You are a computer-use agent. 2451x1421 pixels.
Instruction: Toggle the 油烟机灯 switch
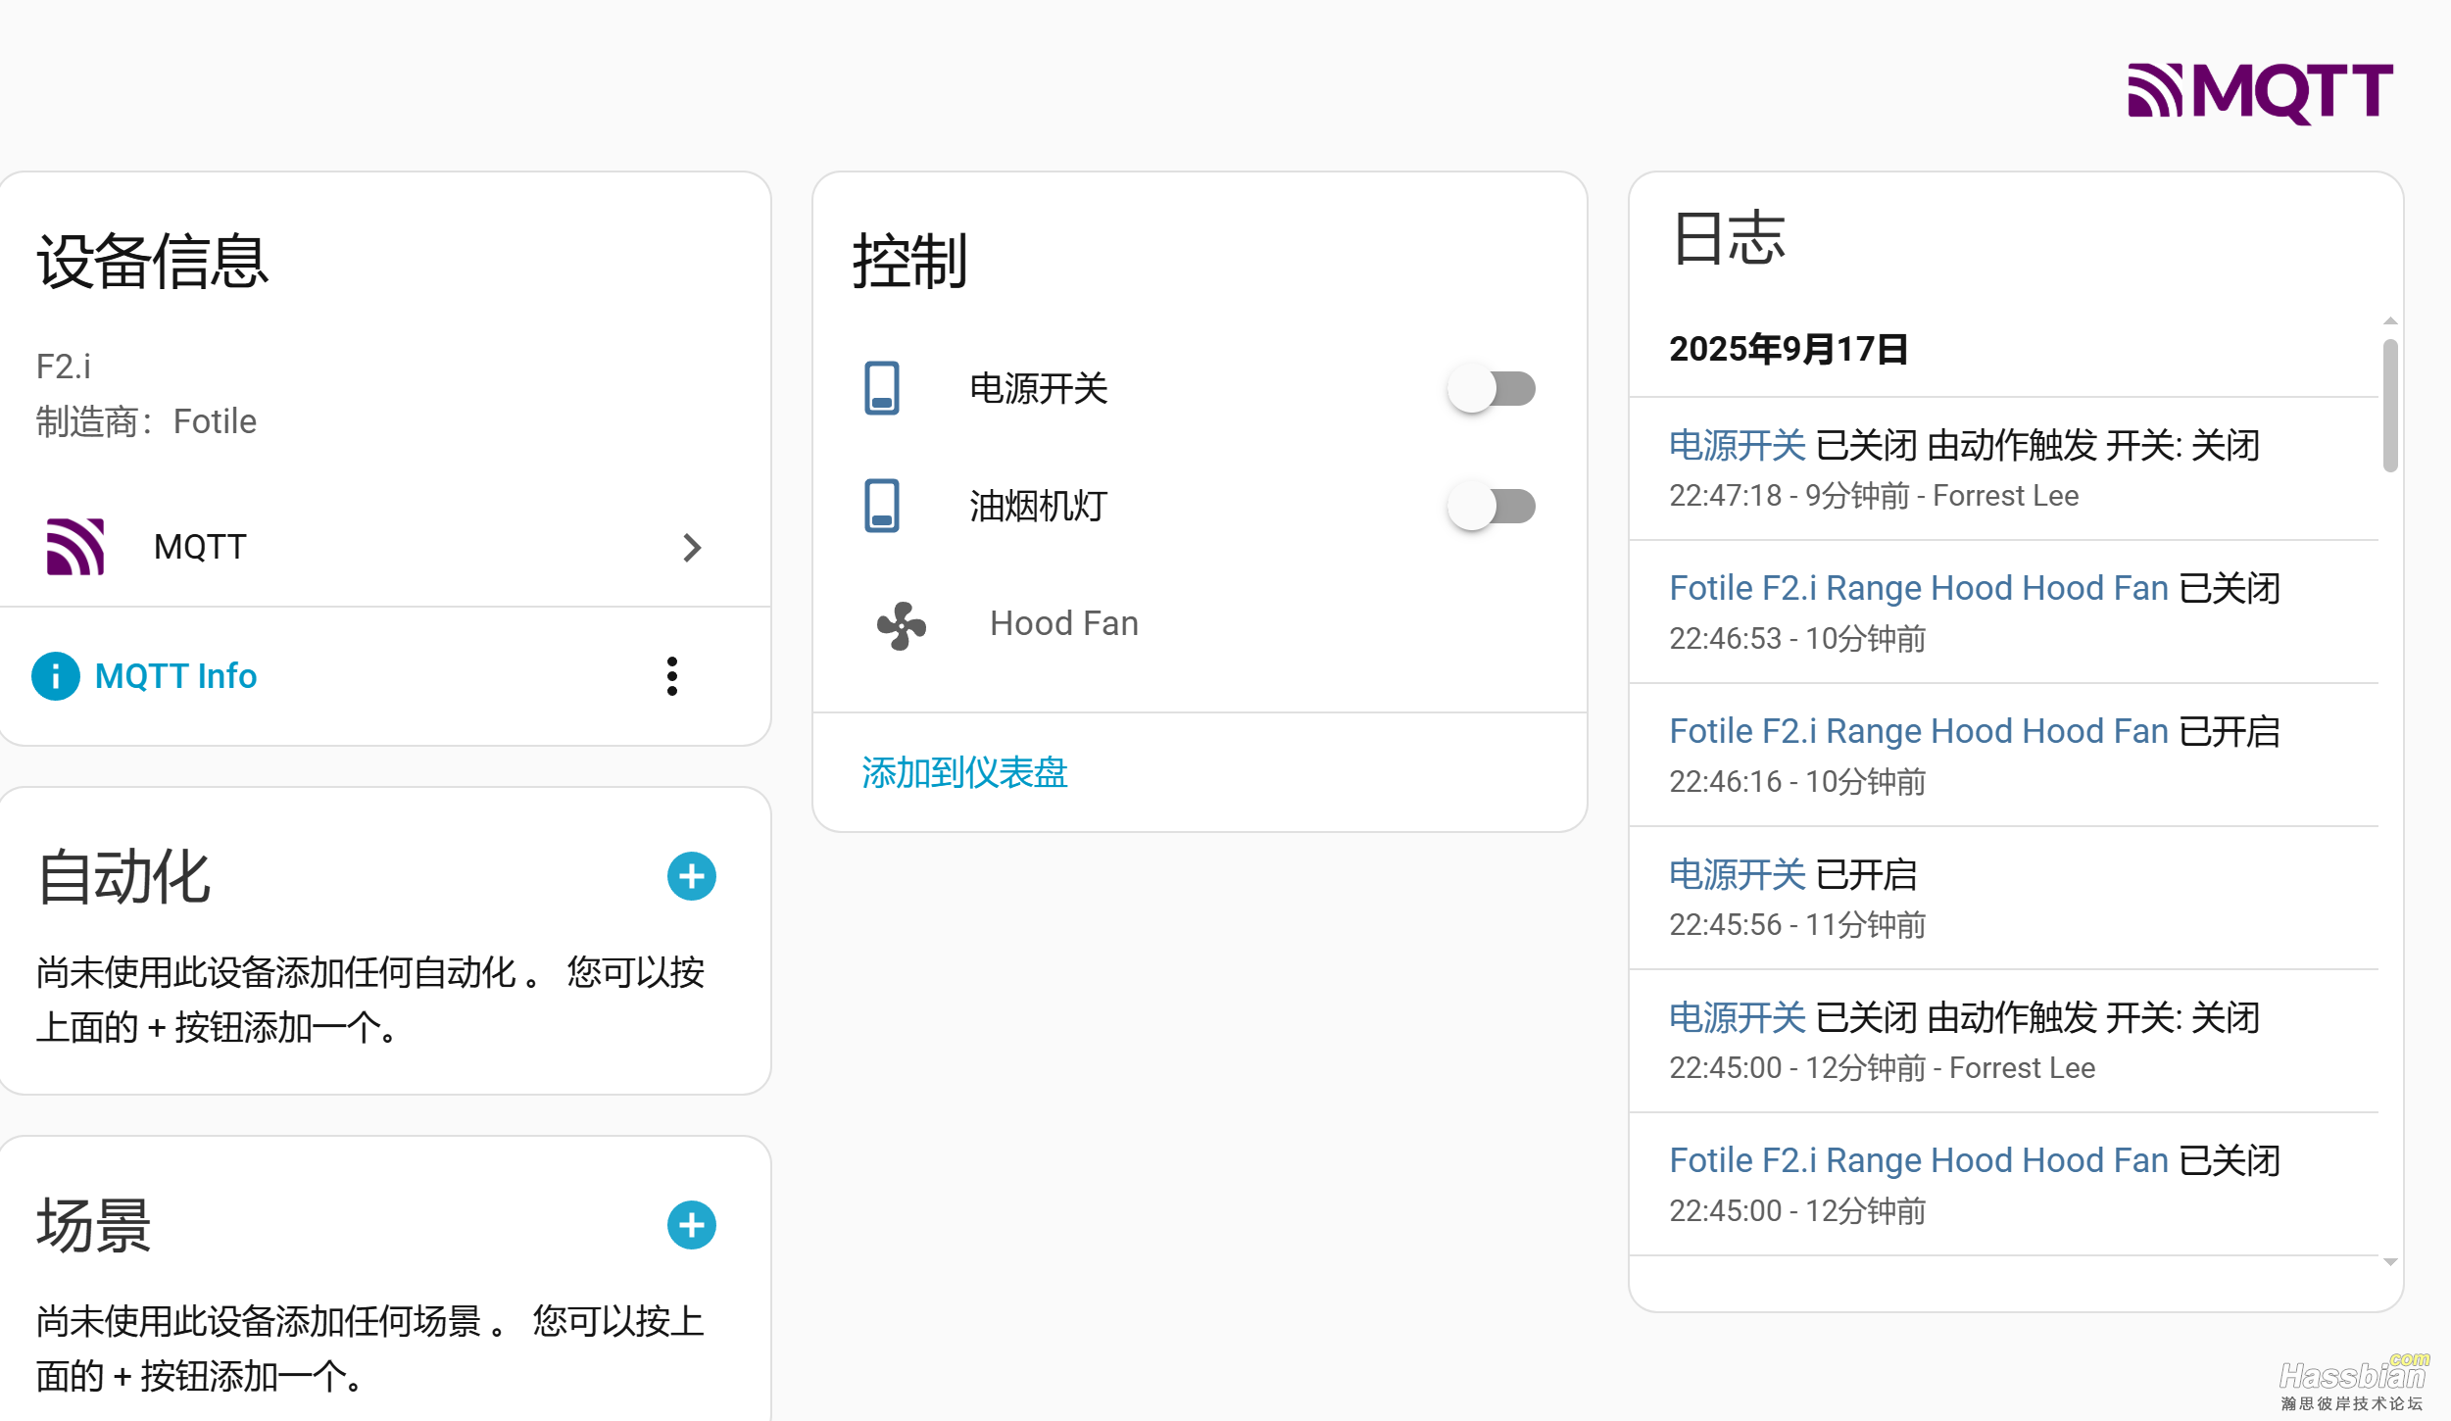click(1492, 506)
